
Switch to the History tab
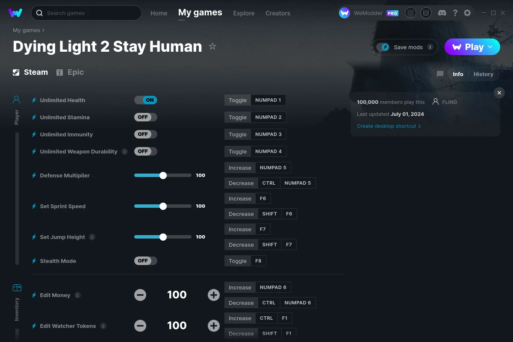point(483,74)
